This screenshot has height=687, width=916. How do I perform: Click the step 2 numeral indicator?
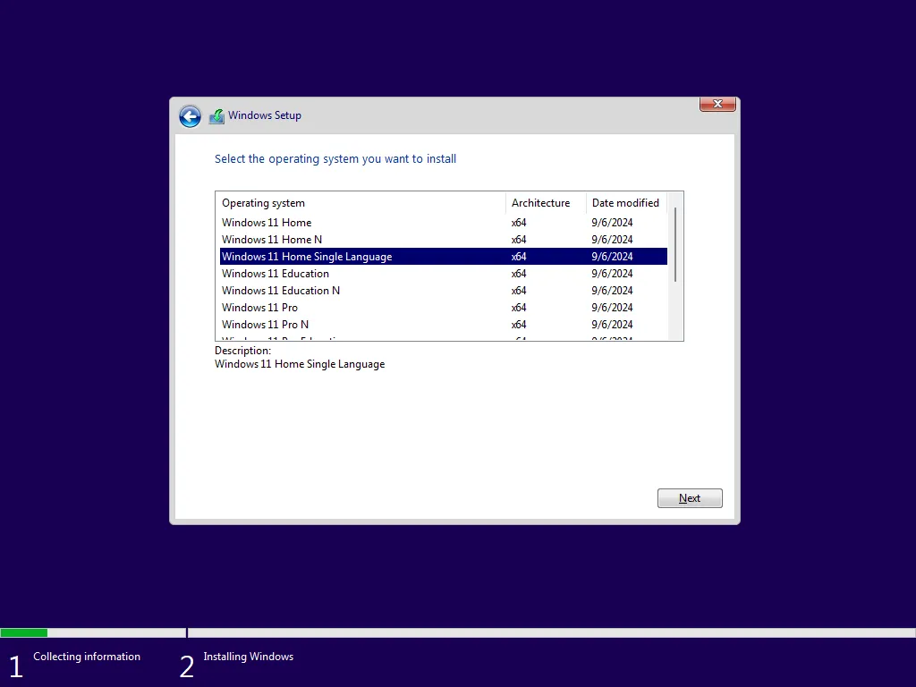[x=186, y=664]
